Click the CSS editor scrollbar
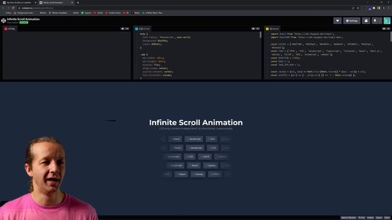This screenshot has height=220, width=392. (x=260, y=35)
